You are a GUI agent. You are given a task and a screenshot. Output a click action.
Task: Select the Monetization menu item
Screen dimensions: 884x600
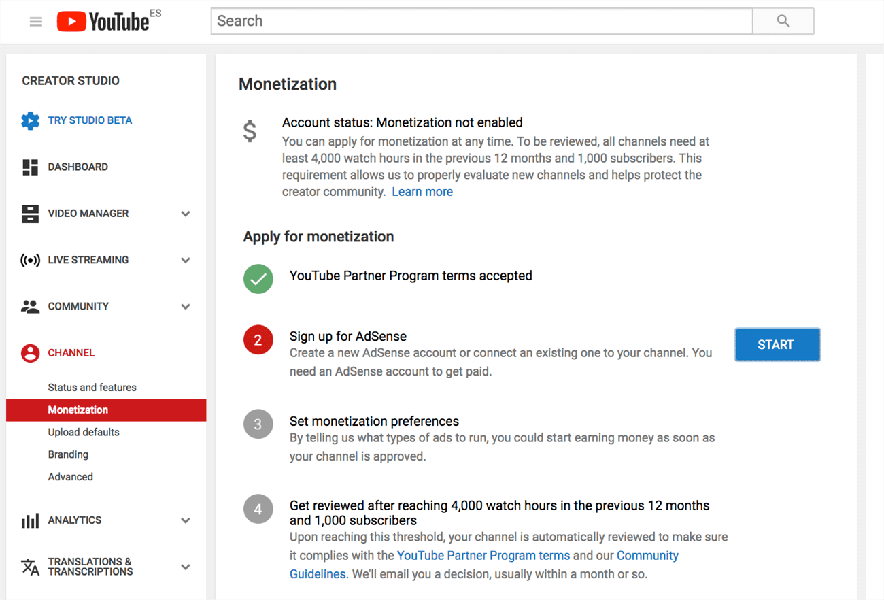click(106, 410)
